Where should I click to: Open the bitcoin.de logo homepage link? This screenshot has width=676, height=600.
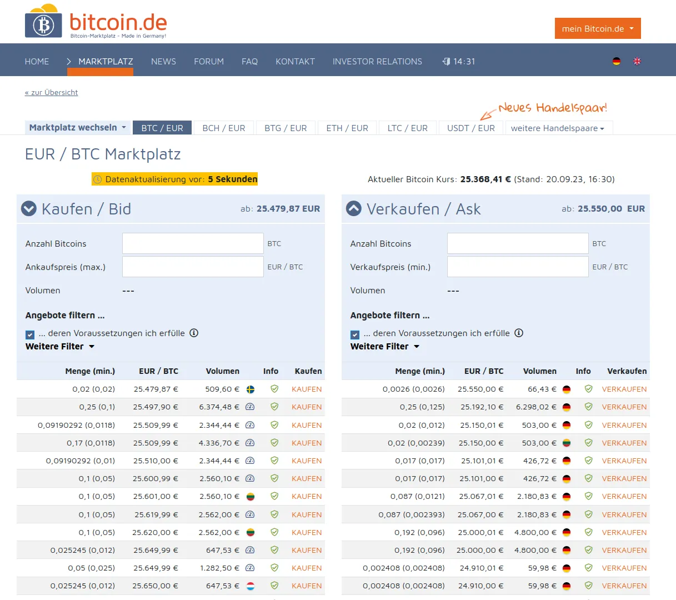(x=96, y=22)
